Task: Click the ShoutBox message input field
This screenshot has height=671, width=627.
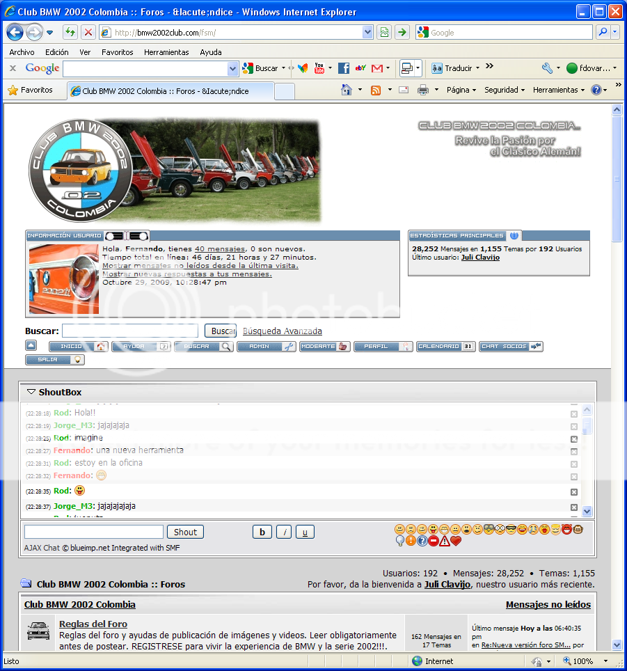Action: 93,532
